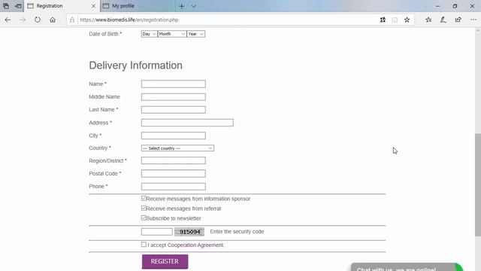
Task: Open the Reading view book icon
Action: 395,20
